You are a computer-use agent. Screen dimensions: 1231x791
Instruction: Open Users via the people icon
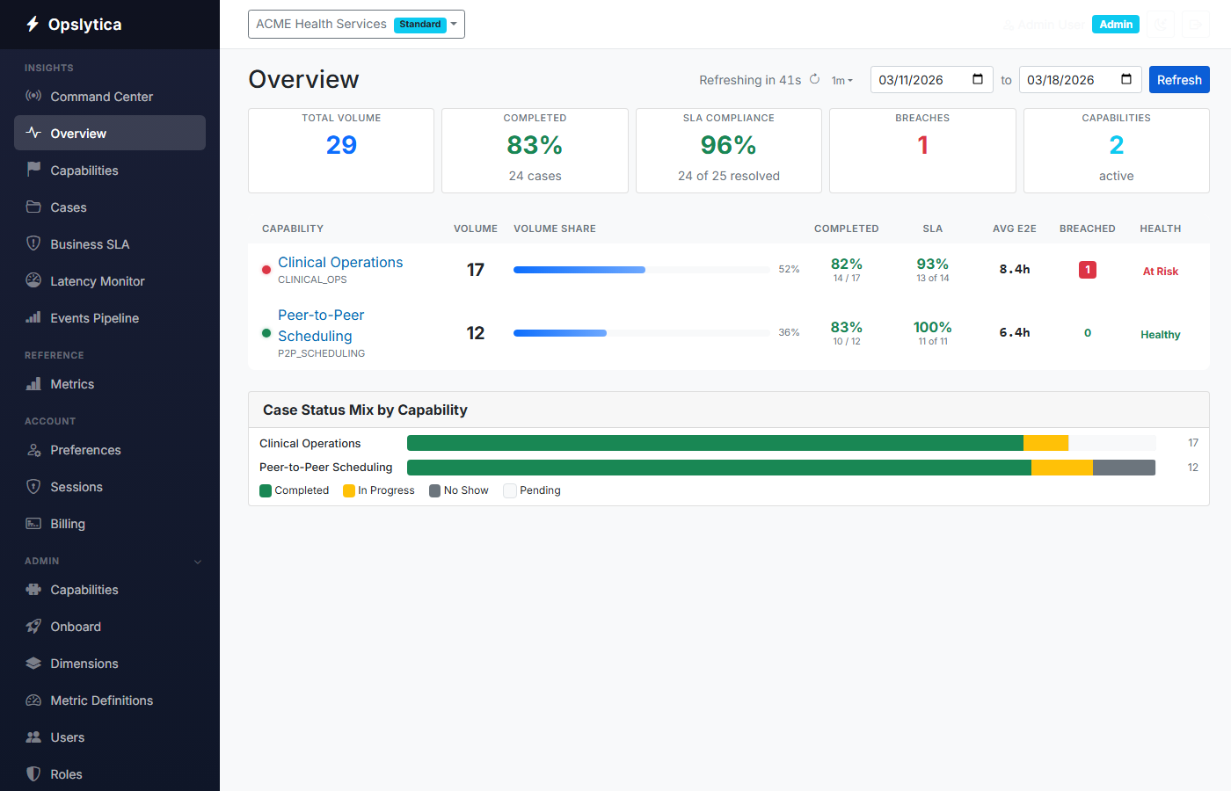point(35,737)
